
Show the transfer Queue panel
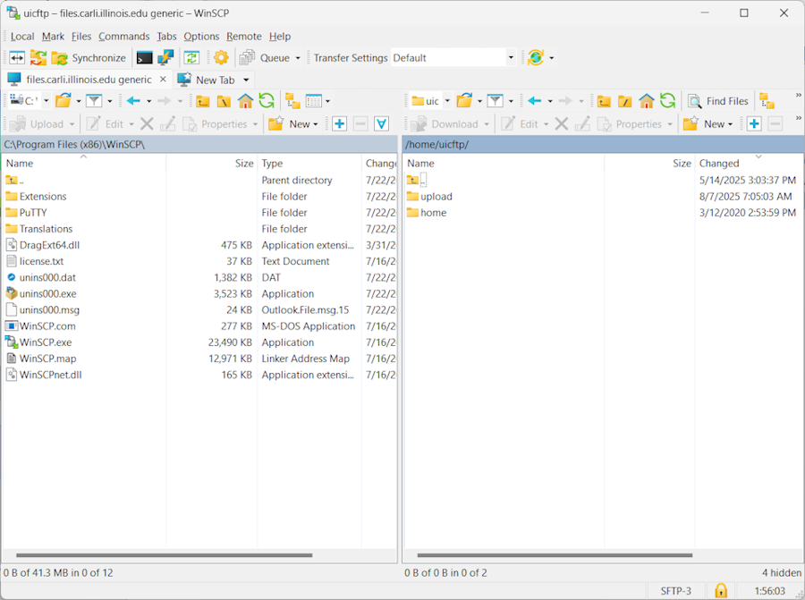click(271, 57)
